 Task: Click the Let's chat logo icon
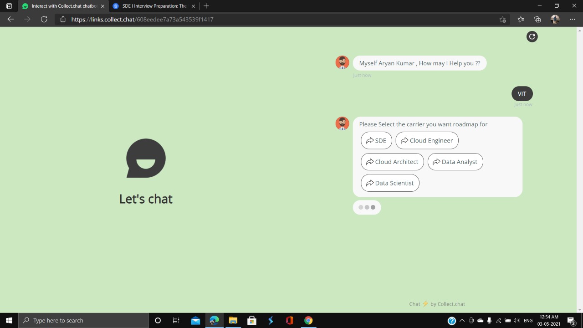coord(146,158)
